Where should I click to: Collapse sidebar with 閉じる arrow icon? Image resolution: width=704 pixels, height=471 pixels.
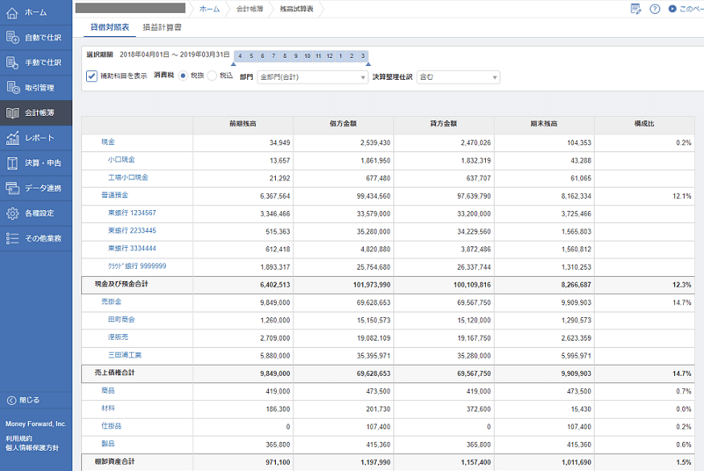pyautogui.click(x=12, y=400)
